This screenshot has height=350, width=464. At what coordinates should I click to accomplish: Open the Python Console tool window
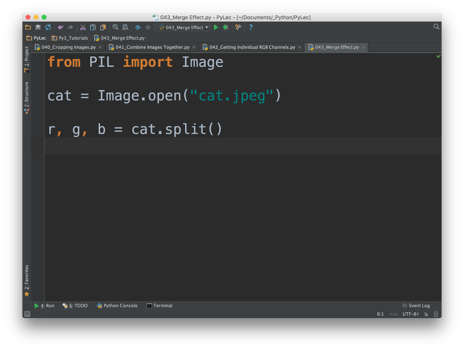pos(117,306)
